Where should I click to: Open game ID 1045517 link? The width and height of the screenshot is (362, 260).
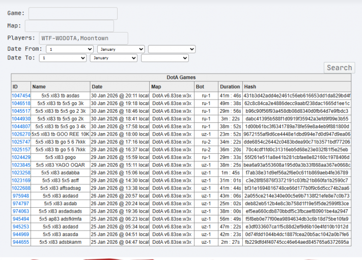[x=21, y=111]
